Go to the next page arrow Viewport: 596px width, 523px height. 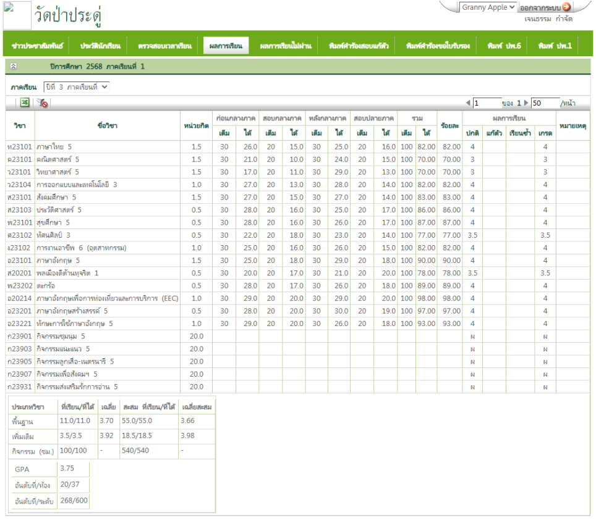tap(526, 103)
